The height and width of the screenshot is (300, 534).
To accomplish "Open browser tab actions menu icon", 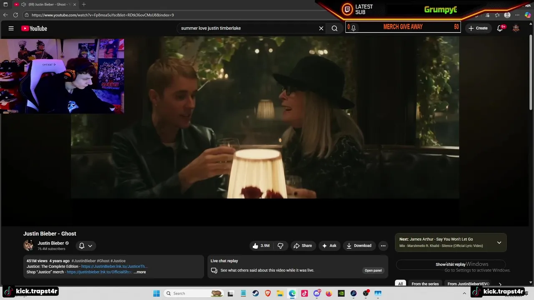I will [x=5, y=4].
